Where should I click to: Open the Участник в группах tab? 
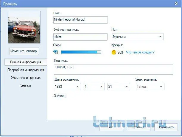[x=26, y=78]
